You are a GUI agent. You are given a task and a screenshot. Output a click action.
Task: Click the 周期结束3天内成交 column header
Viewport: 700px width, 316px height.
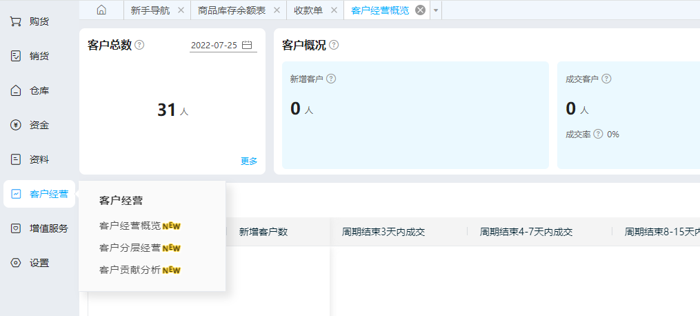(x=383, y=232)
